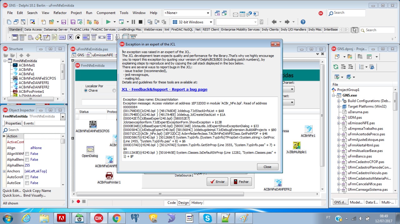The image size is (400, 224).
Task: Select the TRadioButton component in palette
Action: pos(78,37)
